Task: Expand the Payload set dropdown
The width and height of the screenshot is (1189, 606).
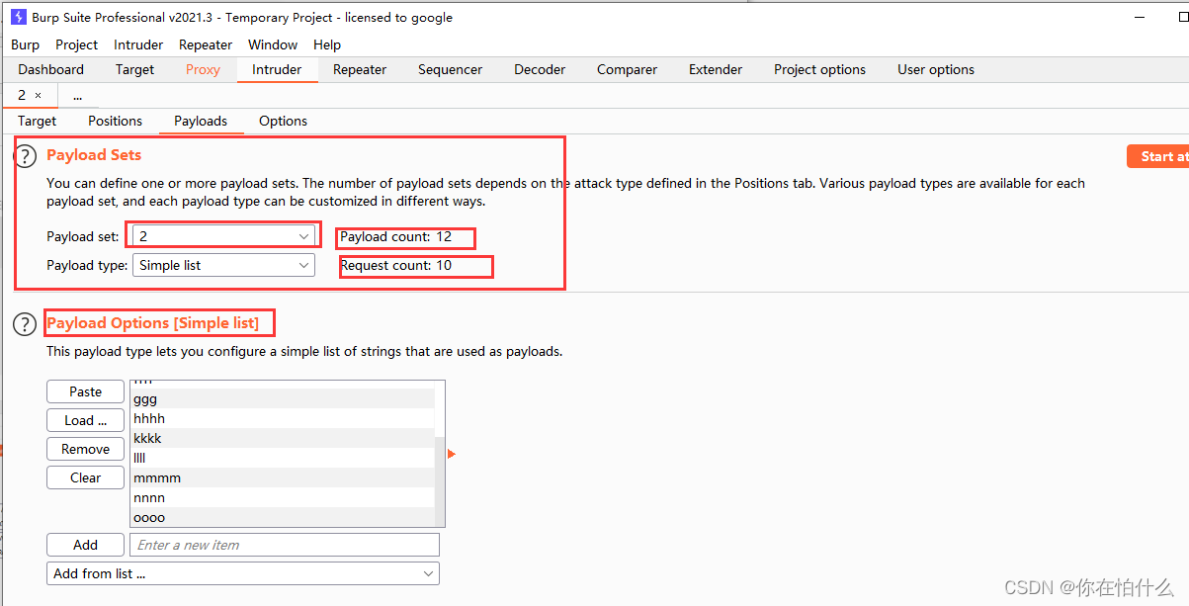Action: pos(223,236)
